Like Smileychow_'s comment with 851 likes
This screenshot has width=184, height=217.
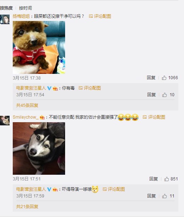coord(171,179)
